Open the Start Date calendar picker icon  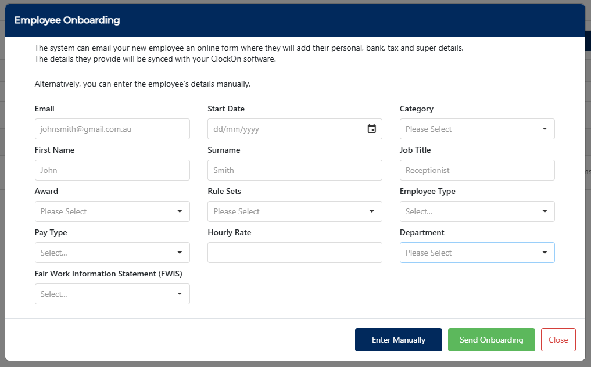click(x=372, y=129)
